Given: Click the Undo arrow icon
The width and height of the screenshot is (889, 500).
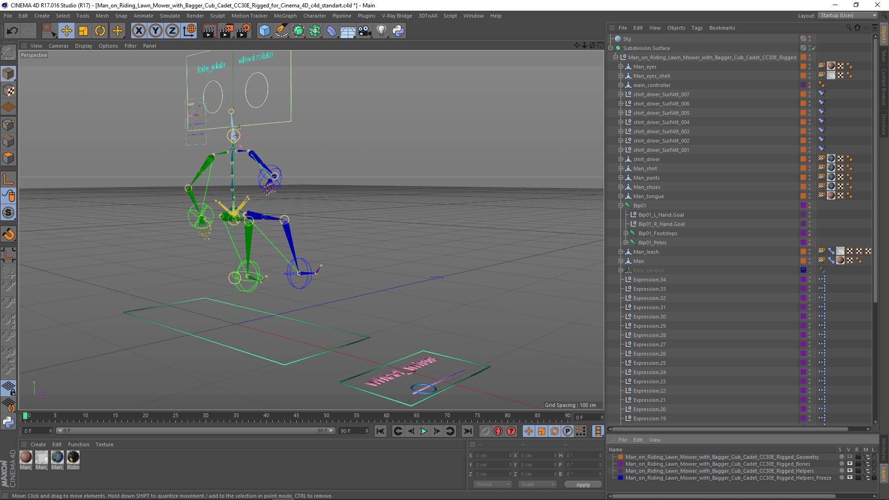Looking at the screenshot, I should (x=12, y=31).
